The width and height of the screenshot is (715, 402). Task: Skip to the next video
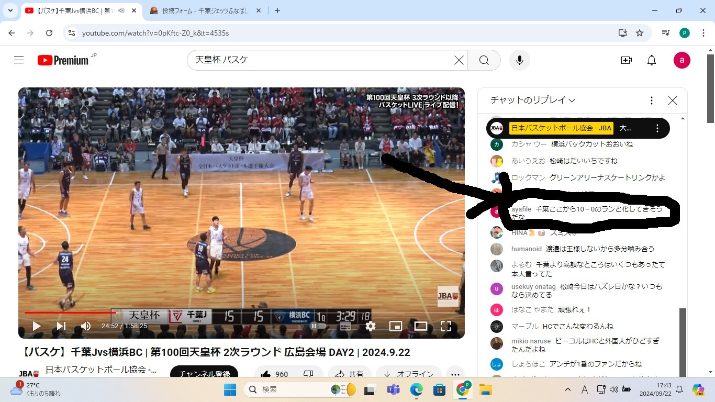coord(61,326)
